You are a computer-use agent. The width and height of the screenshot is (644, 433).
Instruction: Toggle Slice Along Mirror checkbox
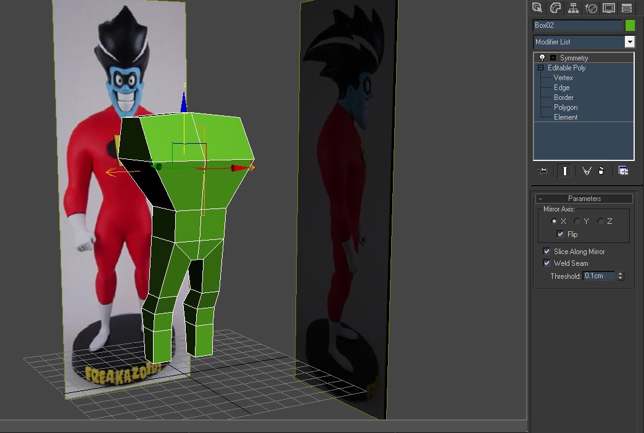coord(547,251)
